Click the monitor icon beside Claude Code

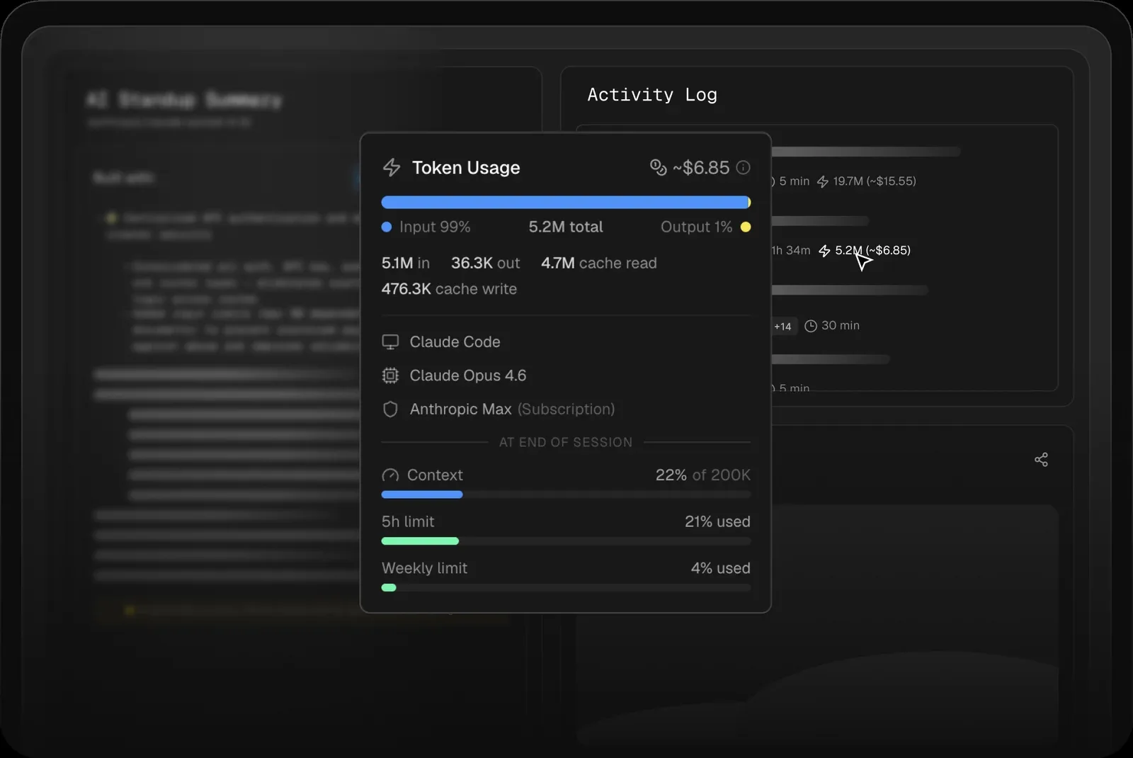click(x=390, y=342)
